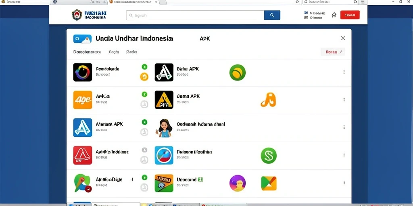Click the blue dialog logo icon
Screen dimensions: 413x206
coord(82,39)
